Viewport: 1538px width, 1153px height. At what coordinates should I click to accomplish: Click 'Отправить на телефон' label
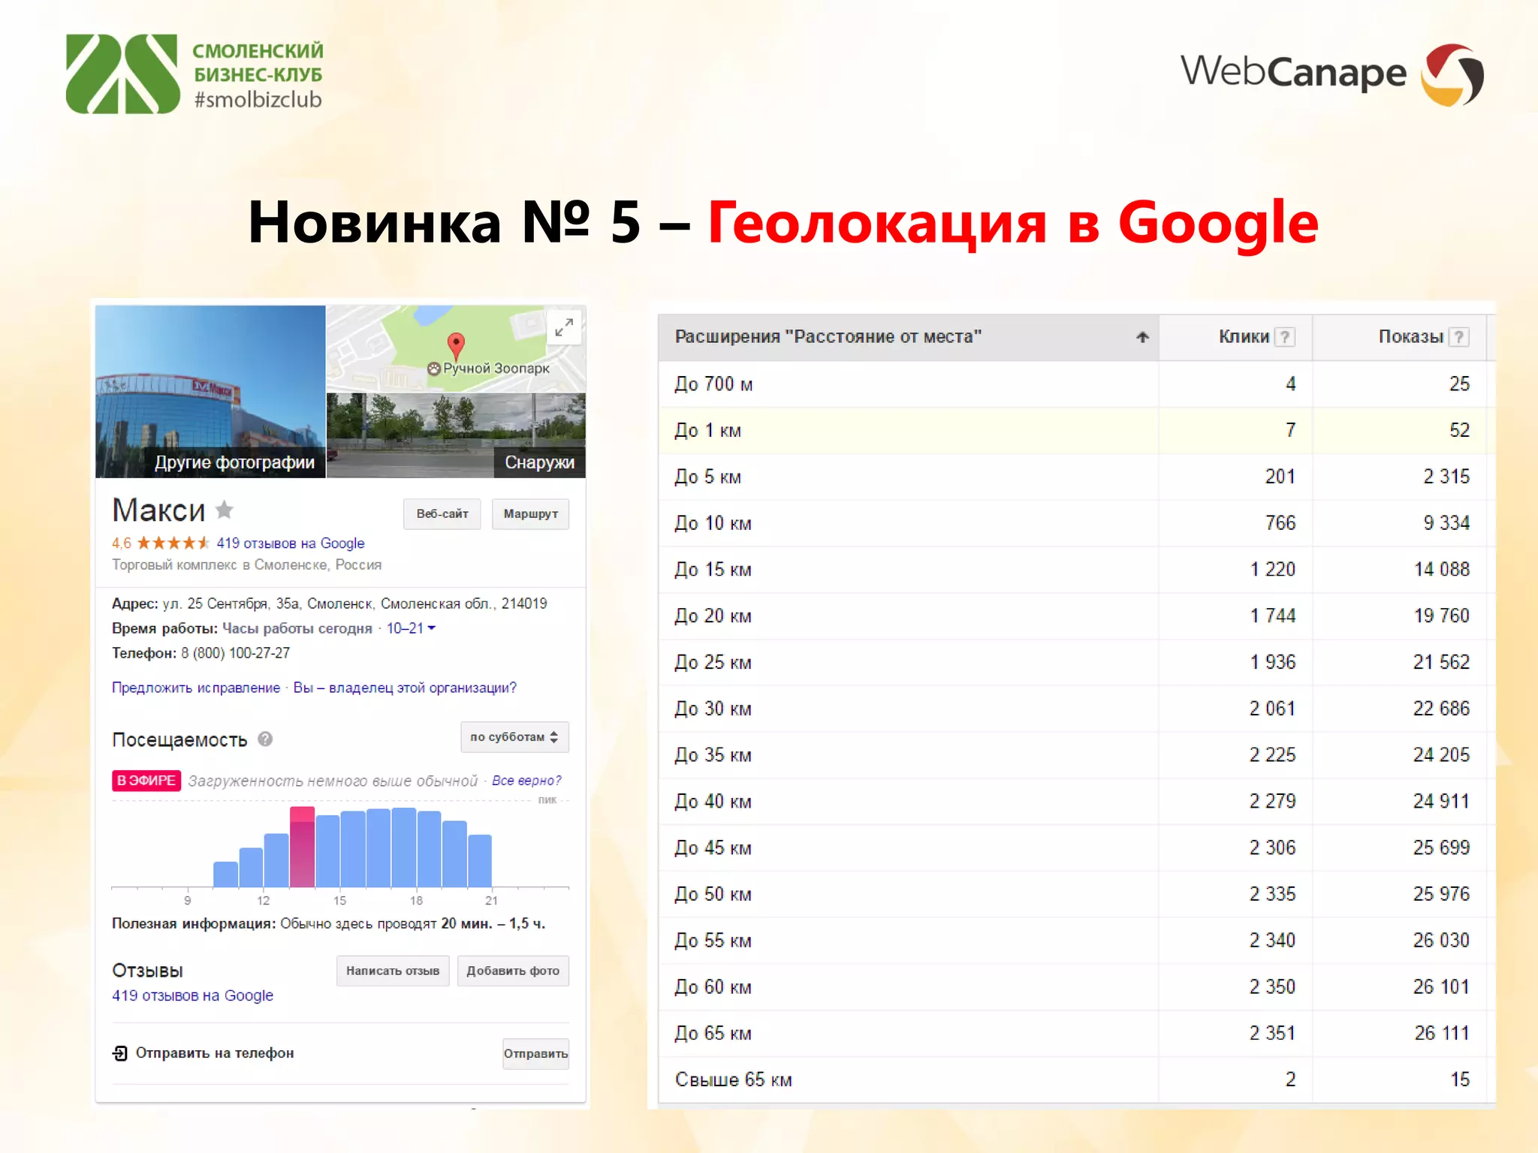coord(215,1053)
